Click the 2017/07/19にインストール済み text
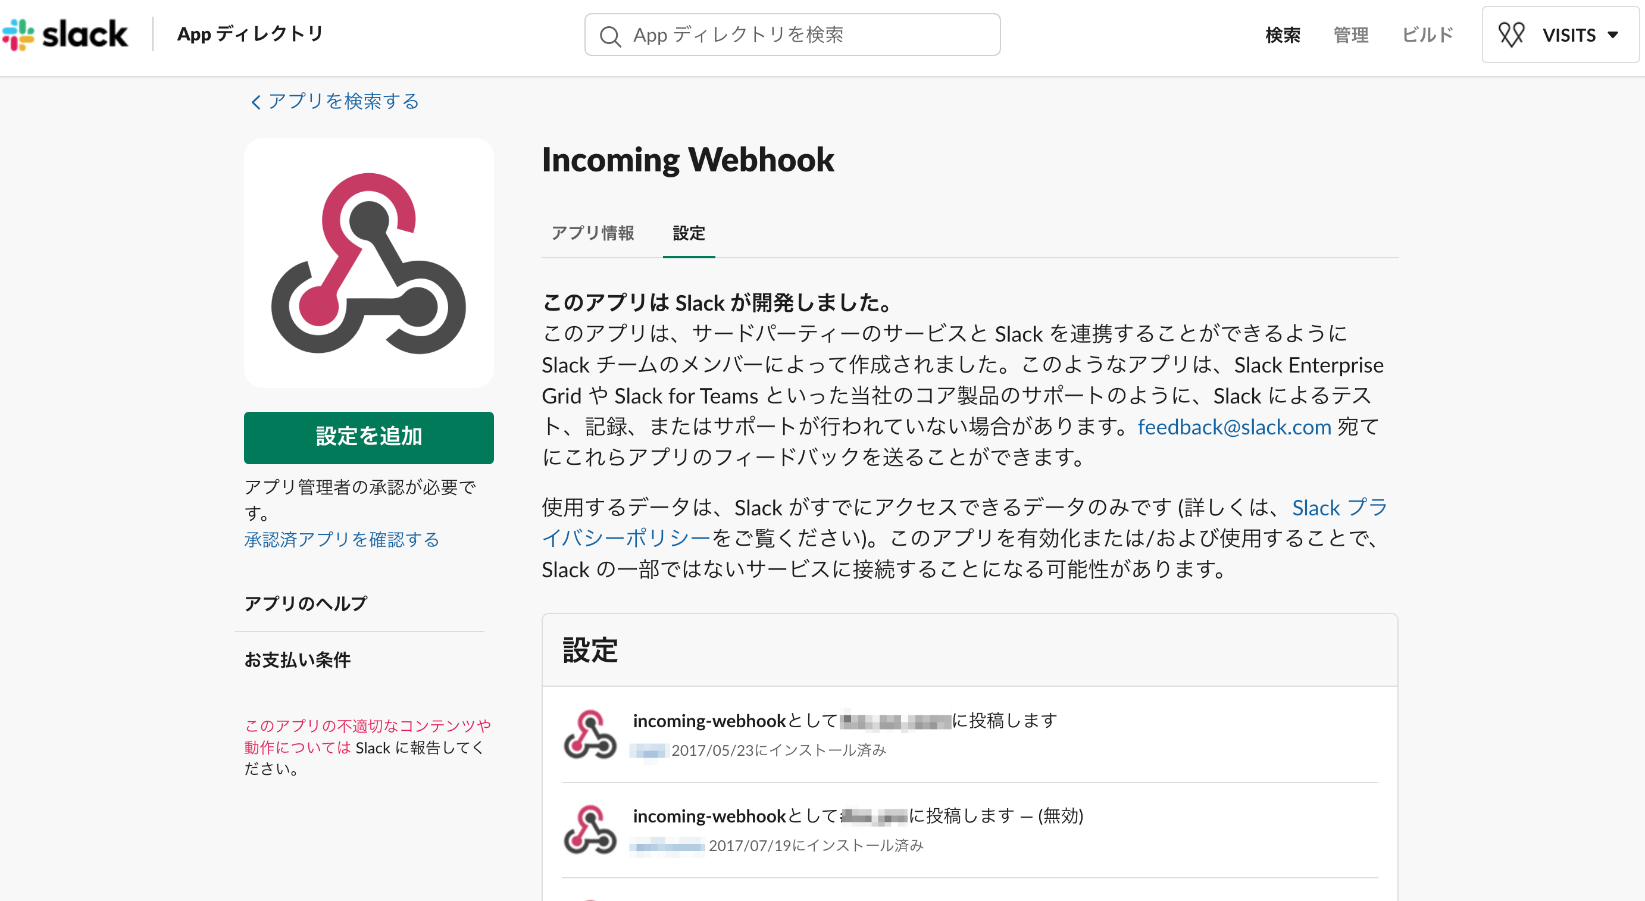The width and height of the screenshot is (1645, 901). 815,846
